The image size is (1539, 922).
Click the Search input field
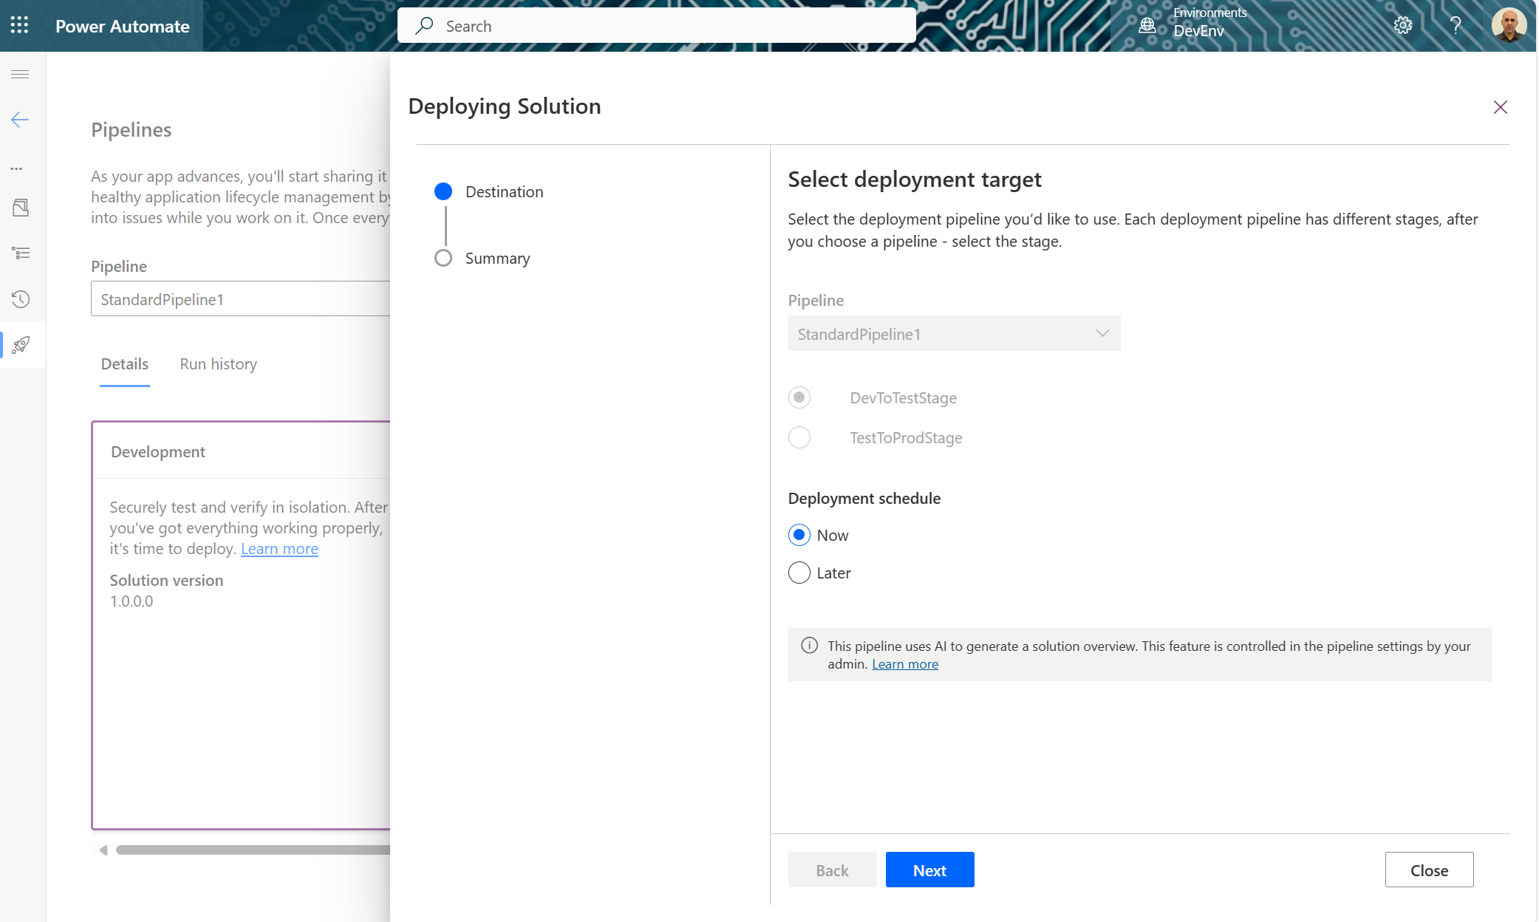click(656, 26)
